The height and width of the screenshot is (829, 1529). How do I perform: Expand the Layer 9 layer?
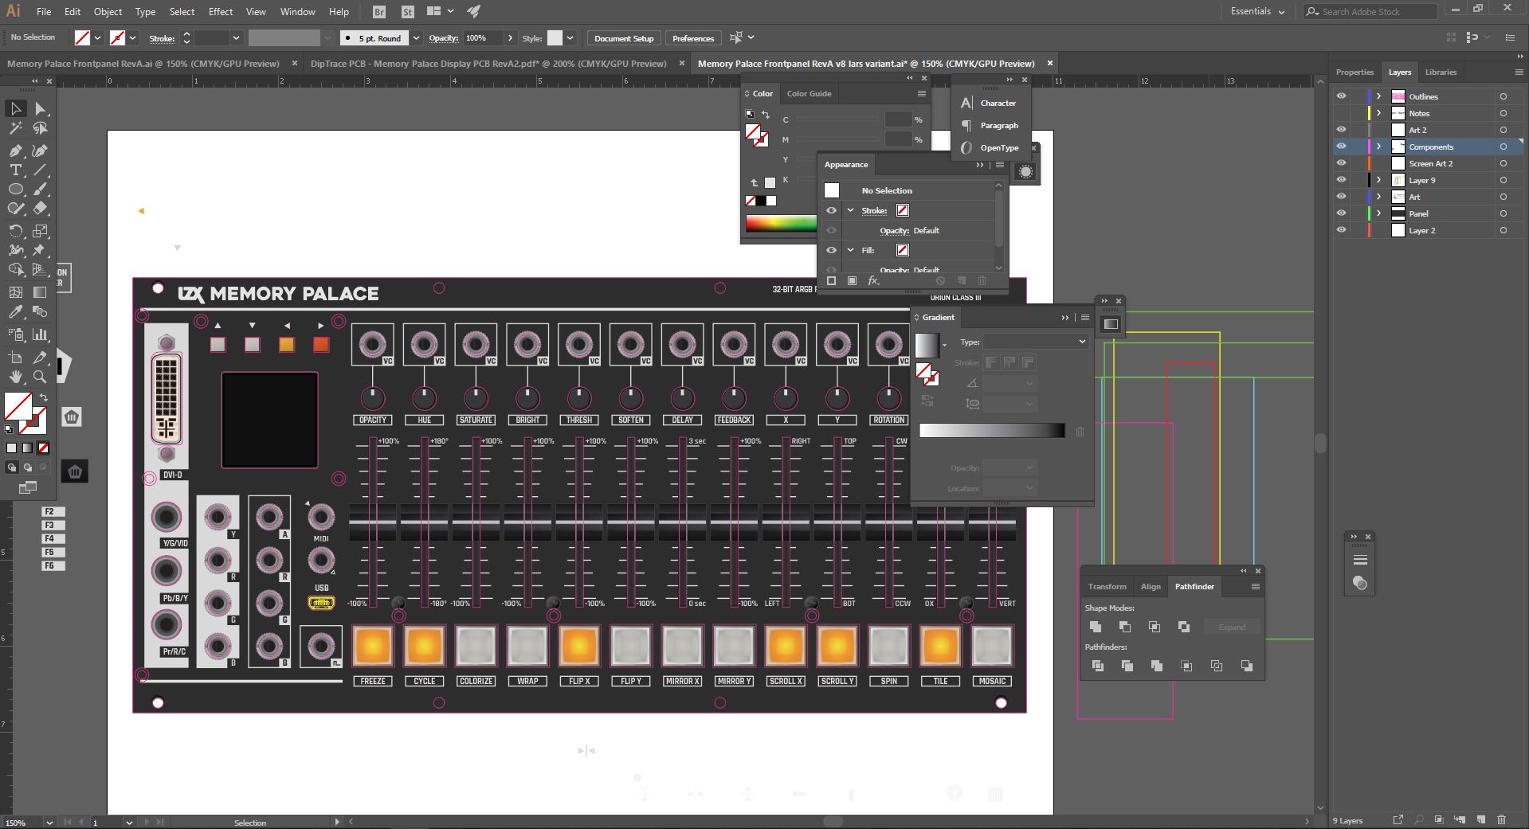1378,180
